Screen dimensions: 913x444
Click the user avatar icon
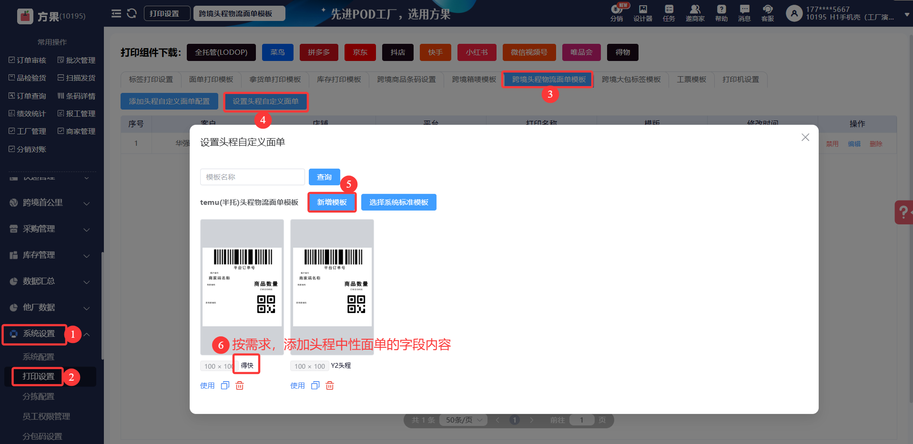[x=794, y=13]
